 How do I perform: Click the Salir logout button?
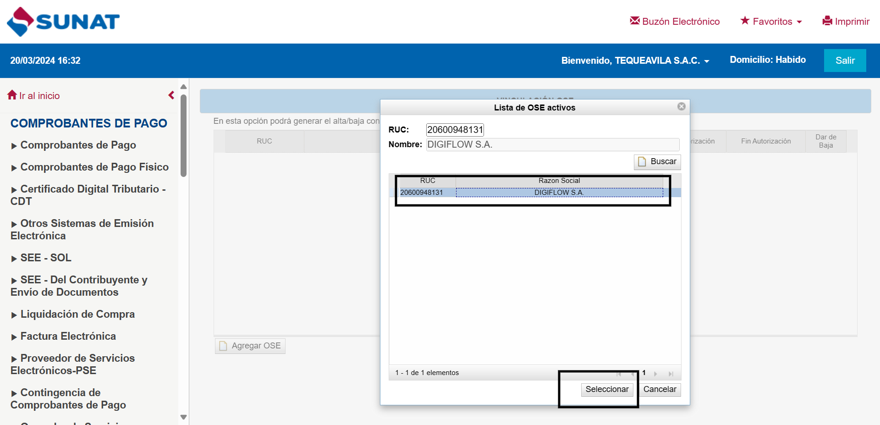845,61
